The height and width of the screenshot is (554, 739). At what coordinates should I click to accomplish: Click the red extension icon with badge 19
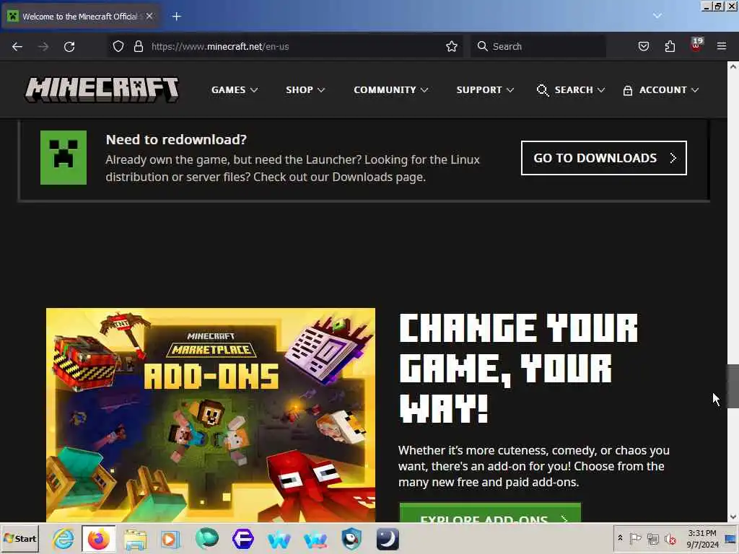pyautogui.click(x=696, y=45)
